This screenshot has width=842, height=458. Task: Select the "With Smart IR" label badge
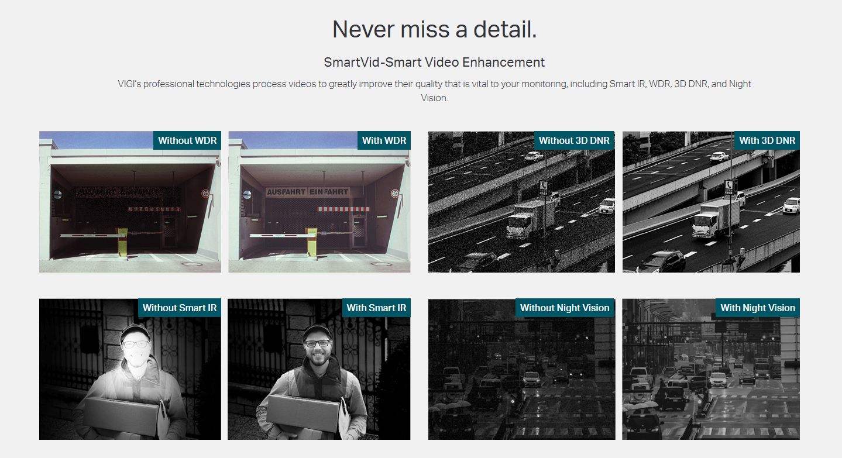[x=376, y=308]
